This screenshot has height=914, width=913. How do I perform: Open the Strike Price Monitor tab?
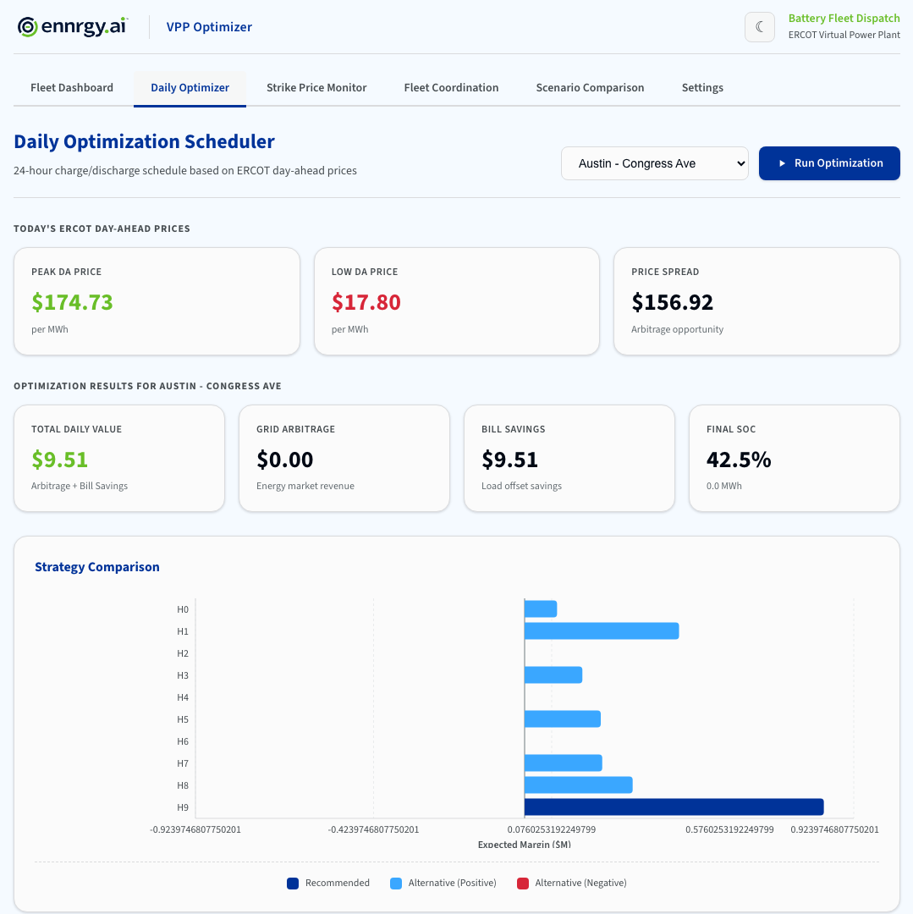316,87
